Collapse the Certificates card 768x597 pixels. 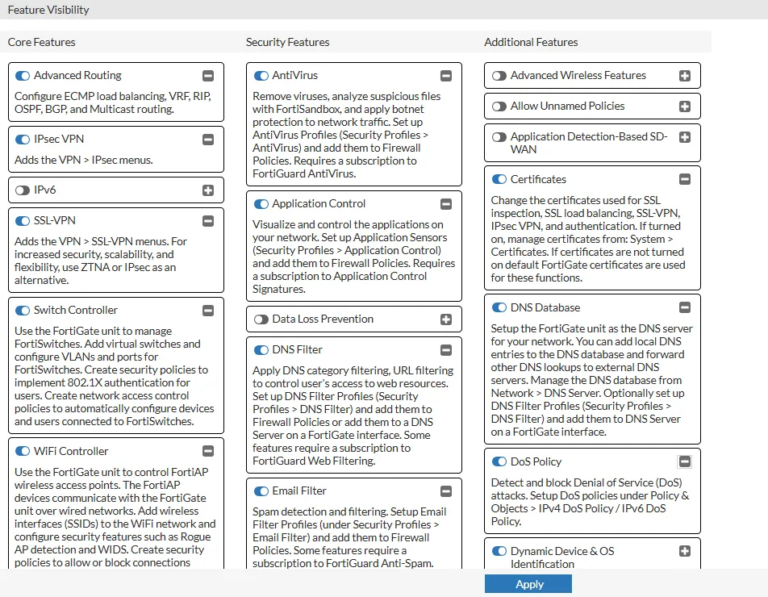click(x=685, y=180)
